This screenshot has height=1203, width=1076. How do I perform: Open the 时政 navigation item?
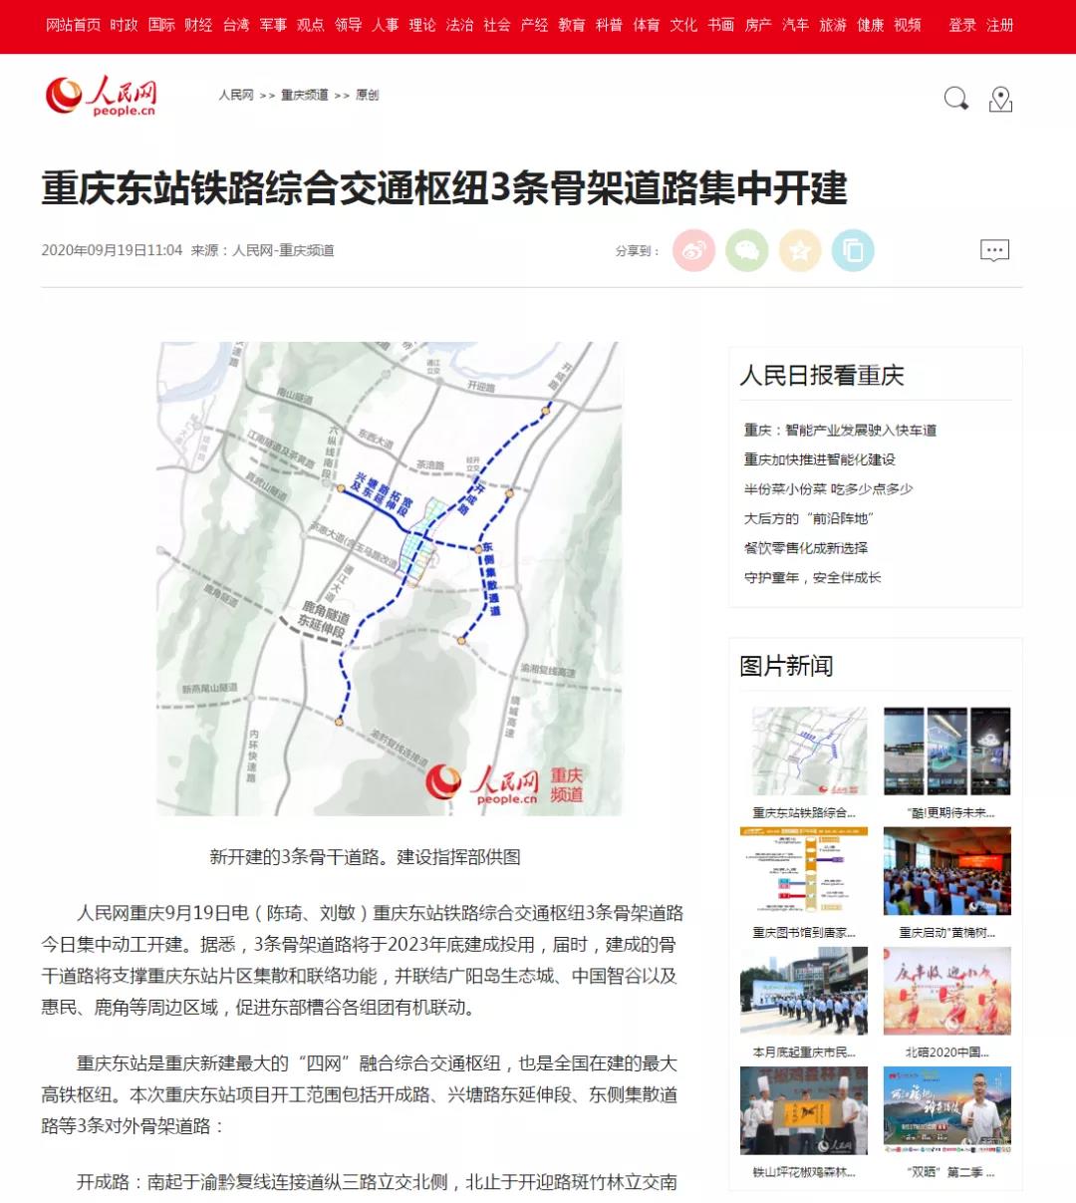click(124, 25)
